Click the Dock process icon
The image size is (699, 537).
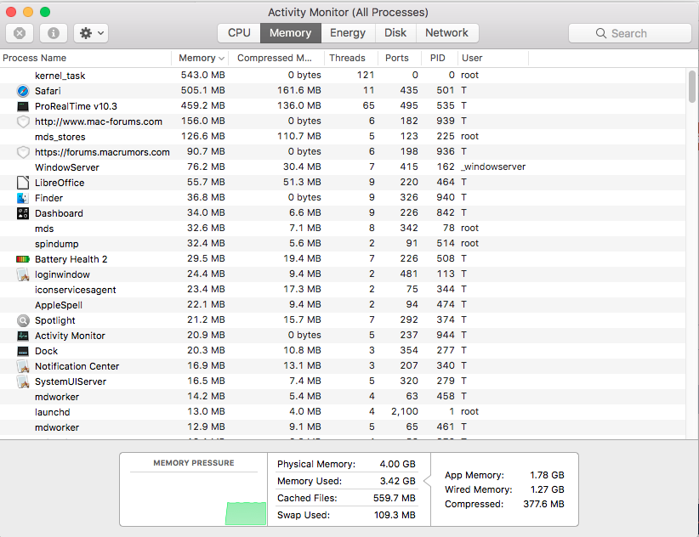(x=23, y=351)
